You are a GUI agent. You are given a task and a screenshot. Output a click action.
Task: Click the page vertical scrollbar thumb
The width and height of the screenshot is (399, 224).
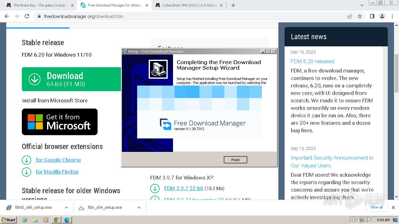(x=396, y=73)
